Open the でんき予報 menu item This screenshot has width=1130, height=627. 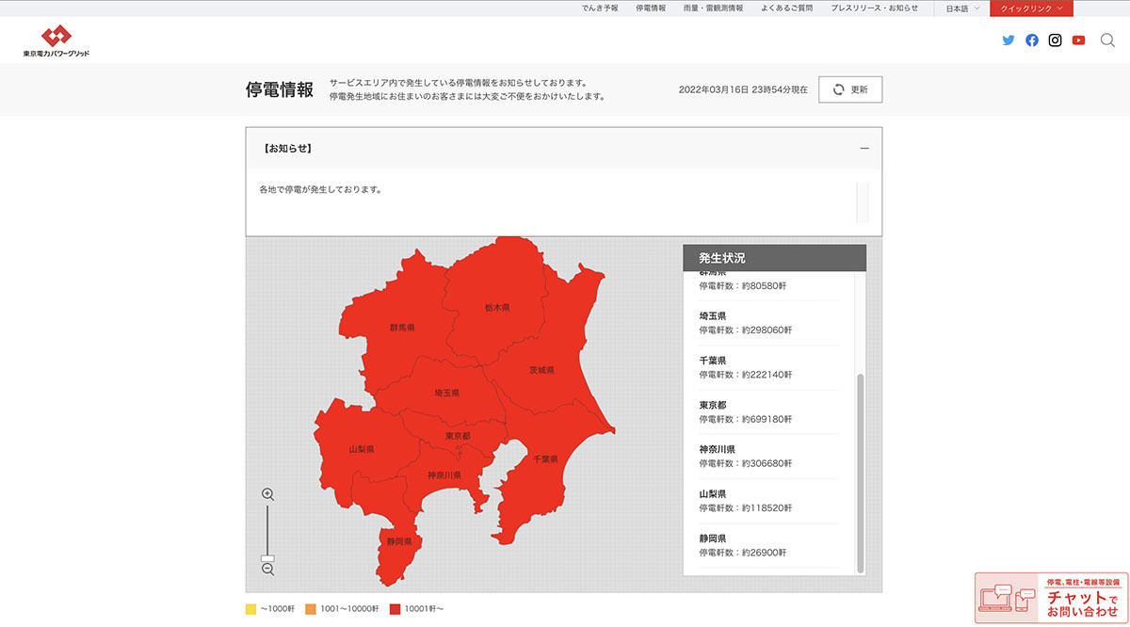click(x=600, y=8)
